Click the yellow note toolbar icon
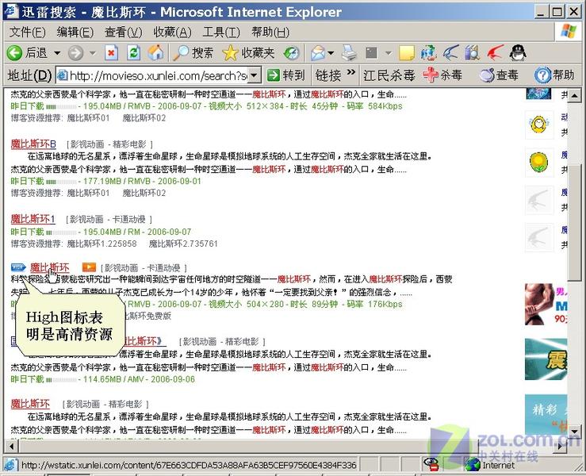The width and height of the screenshot is (586, 476). [x=407, y=53]
